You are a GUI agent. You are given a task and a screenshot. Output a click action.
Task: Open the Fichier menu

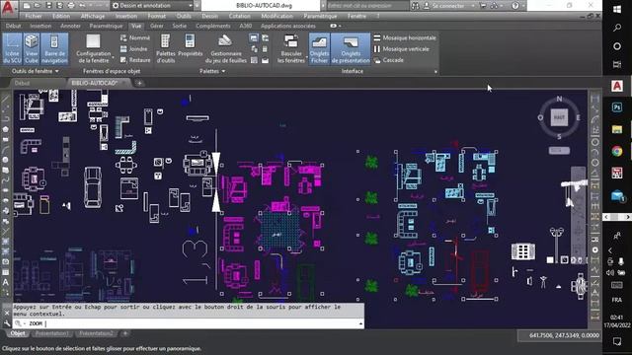tap(34, 16)
